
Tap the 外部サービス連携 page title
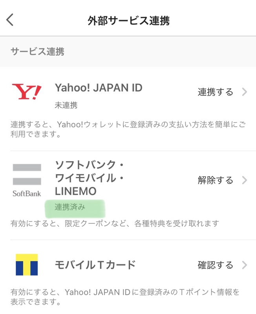coord(128,21)
